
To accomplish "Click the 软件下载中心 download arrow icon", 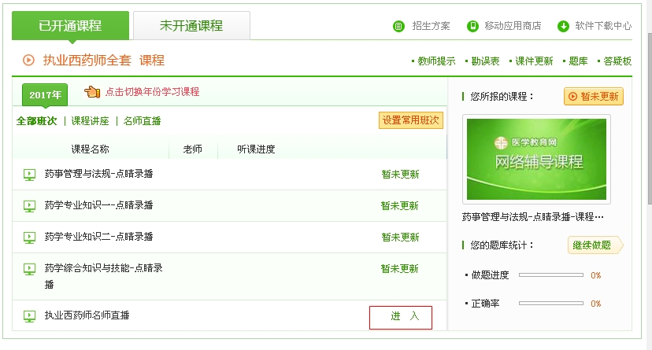I will [563, 26].
